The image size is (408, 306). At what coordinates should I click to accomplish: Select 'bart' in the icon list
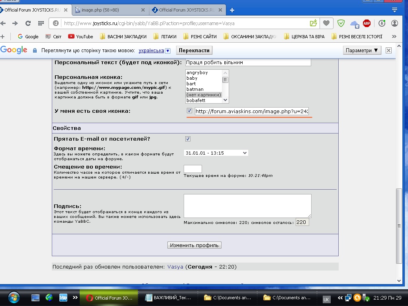click(191, 84)
